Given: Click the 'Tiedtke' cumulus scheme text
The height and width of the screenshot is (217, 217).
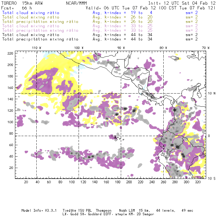Looking at the screenshot, I should click(x=69, y=211).
